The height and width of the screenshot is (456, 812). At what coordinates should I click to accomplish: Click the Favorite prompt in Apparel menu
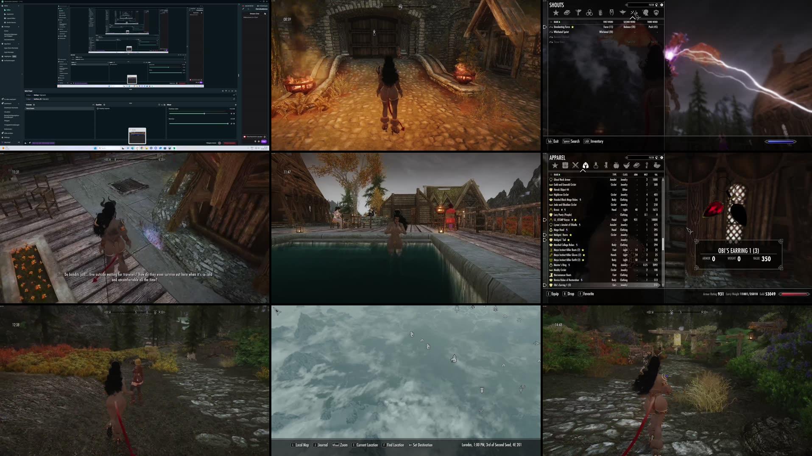click(x=586, y=294)
